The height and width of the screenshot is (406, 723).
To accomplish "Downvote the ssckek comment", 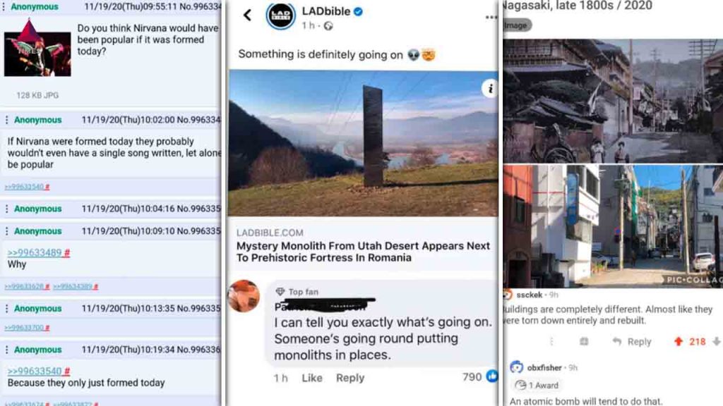I will pyautogui.click(x=716, y=342).
